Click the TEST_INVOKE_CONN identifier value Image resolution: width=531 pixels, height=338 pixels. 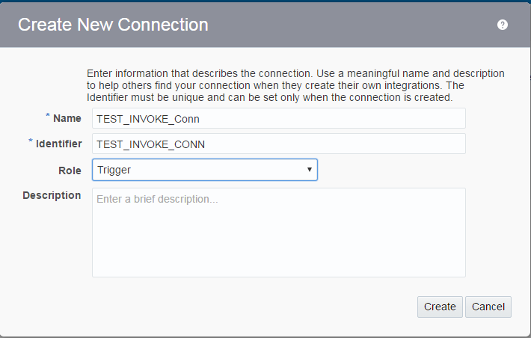click(x=151, y=144)
